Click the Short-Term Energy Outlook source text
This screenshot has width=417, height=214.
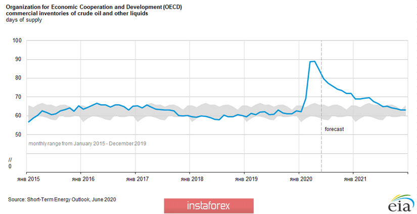click(62, 199)
